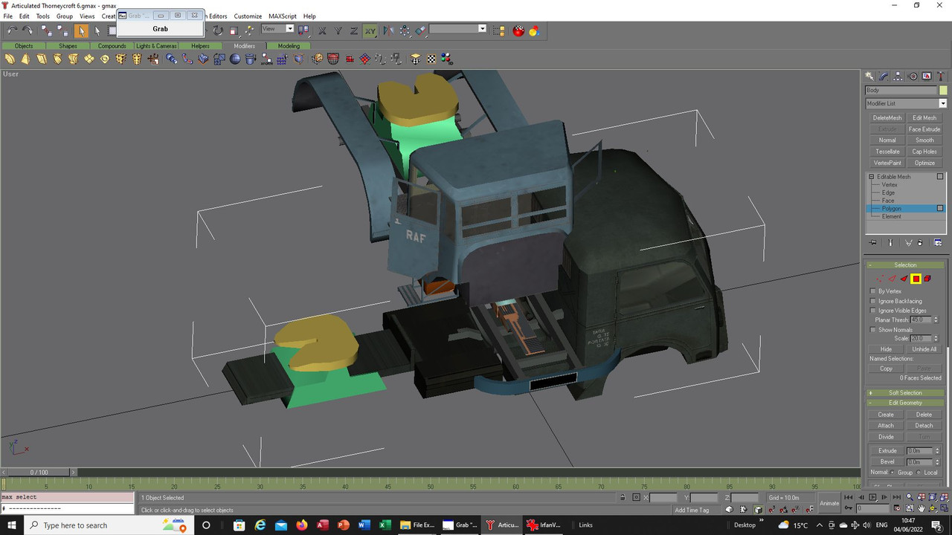Click the Mirror Selected Objects icon
Screen dimensions: 952x535
(x=388, y=30)
